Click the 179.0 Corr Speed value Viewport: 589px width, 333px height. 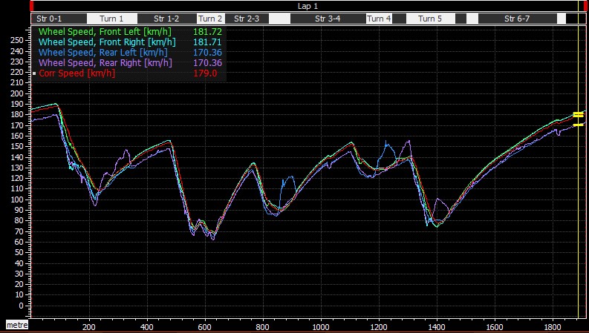(x=205, y=73)
